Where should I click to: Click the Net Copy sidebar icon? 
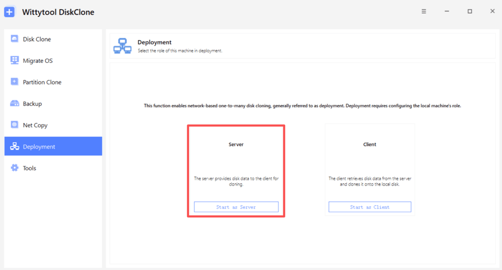14,125
